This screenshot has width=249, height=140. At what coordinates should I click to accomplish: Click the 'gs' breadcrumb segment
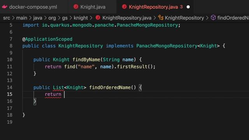click(x=65, y=18)
